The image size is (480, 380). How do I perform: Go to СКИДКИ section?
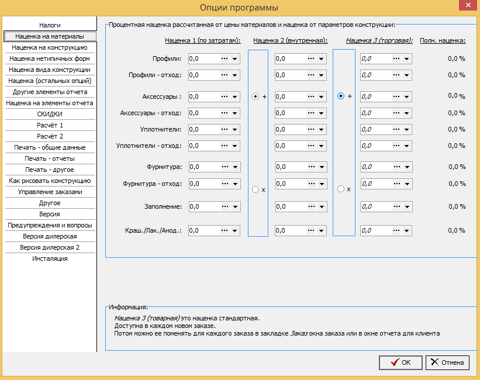click(50, 114)
